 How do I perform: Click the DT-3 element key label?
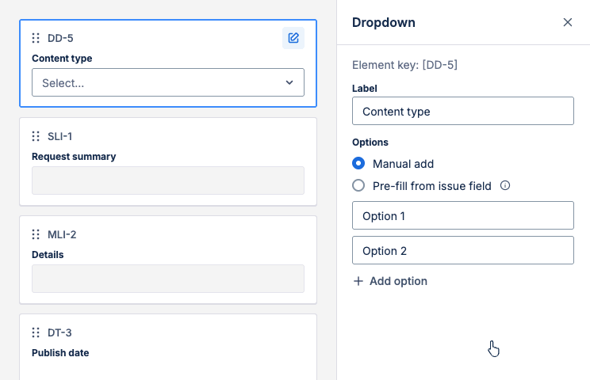(x=59, y=332)
